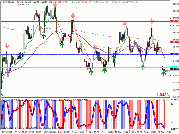The width and height of the screenshot is (179, 134).
Task: Select the ATR25=55 indicator label
Action: pos(62,2)
